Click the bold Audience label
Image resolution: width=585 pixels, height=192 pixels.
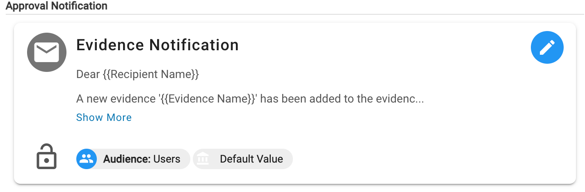127,159
